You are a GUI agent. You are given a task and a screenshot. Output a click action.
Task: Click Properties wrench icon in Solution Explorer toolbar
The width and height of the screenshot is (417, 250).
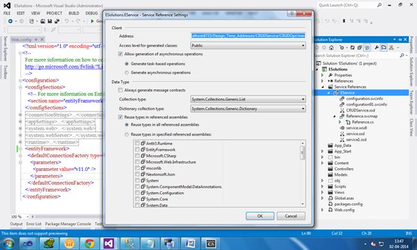tap(377, 48)
